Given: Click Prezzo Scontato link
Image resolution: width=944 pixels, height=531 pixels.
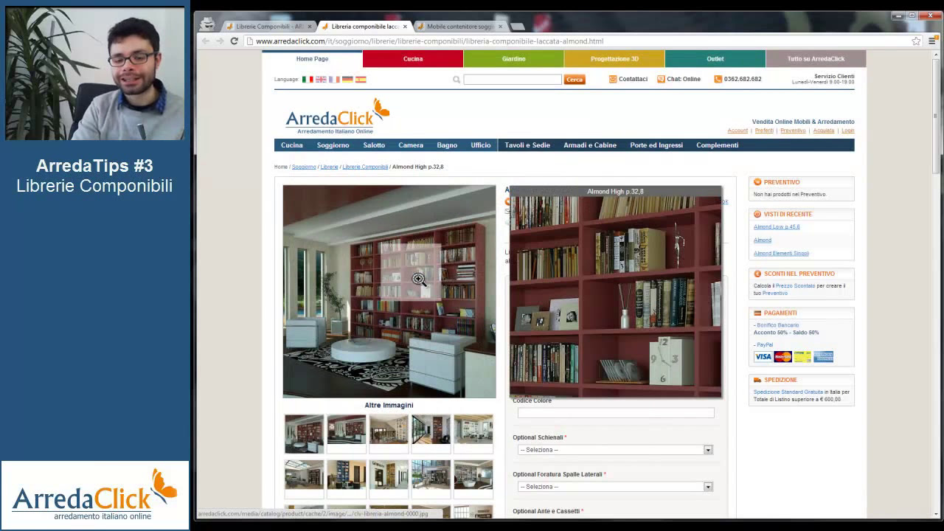Looking at the screenshot, I should click(x=795, y=286).
